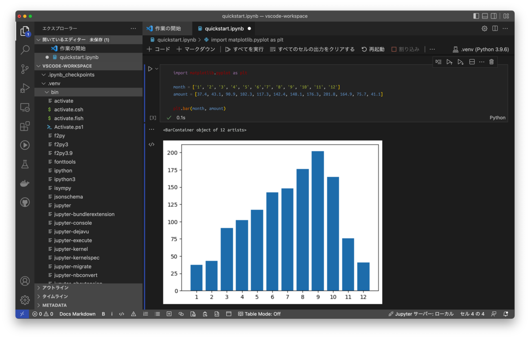Click the quickstart.ipynb breadcrumb
530x339 pixels.
[172, 40]
